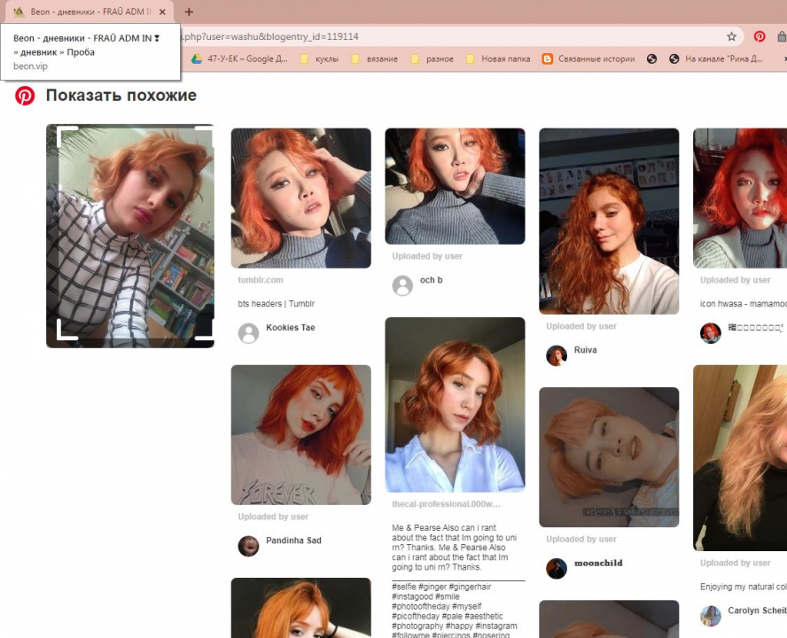
Task: Click the tumblr.com source link
Action: 261,280
